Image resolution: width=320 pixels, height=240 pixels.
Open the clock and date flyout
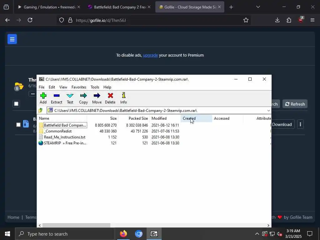click(x=293, y=234)
